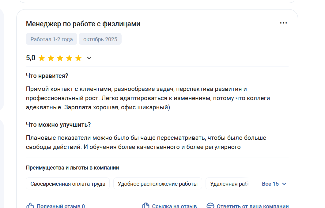Click the 5,0 rating score
This screenshot has height=208, width=325.
tap(31, 58)
